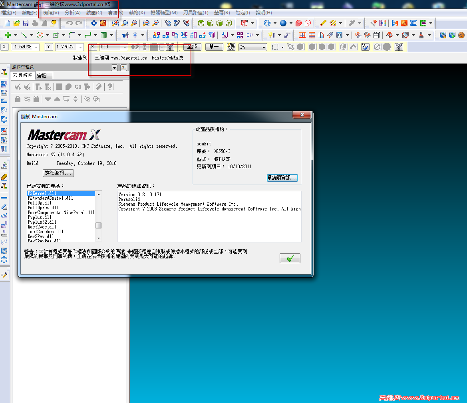Click the help question mark in operations manager
The height and width of the screenshot is (403, 467).
(x=110, y=87)
